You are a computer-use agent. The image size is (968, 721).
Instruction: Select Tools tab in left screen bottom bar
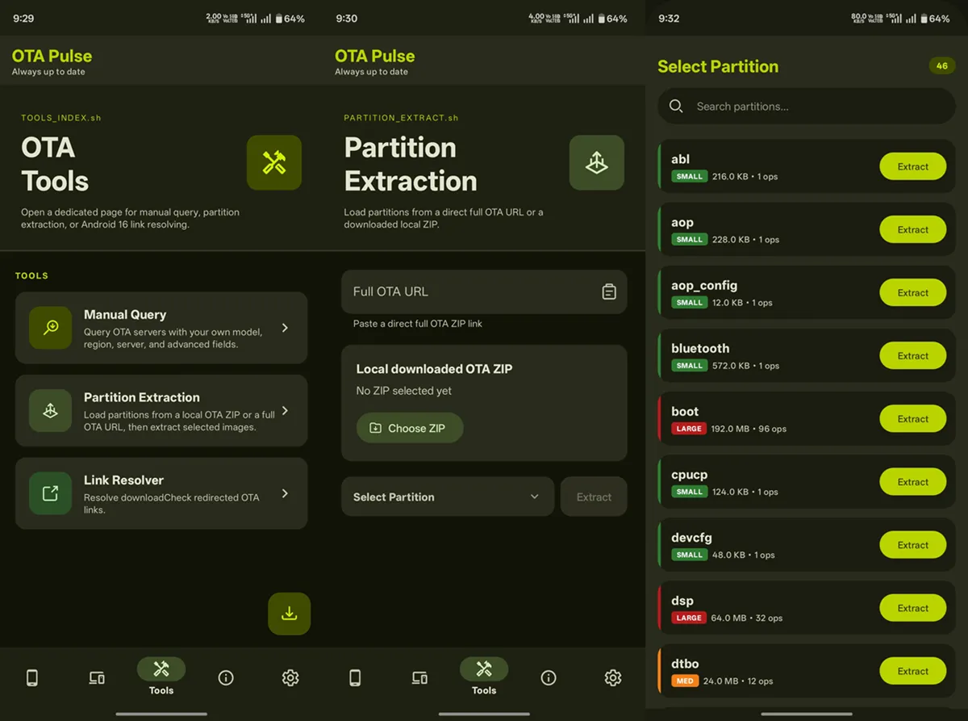point(161,677)
